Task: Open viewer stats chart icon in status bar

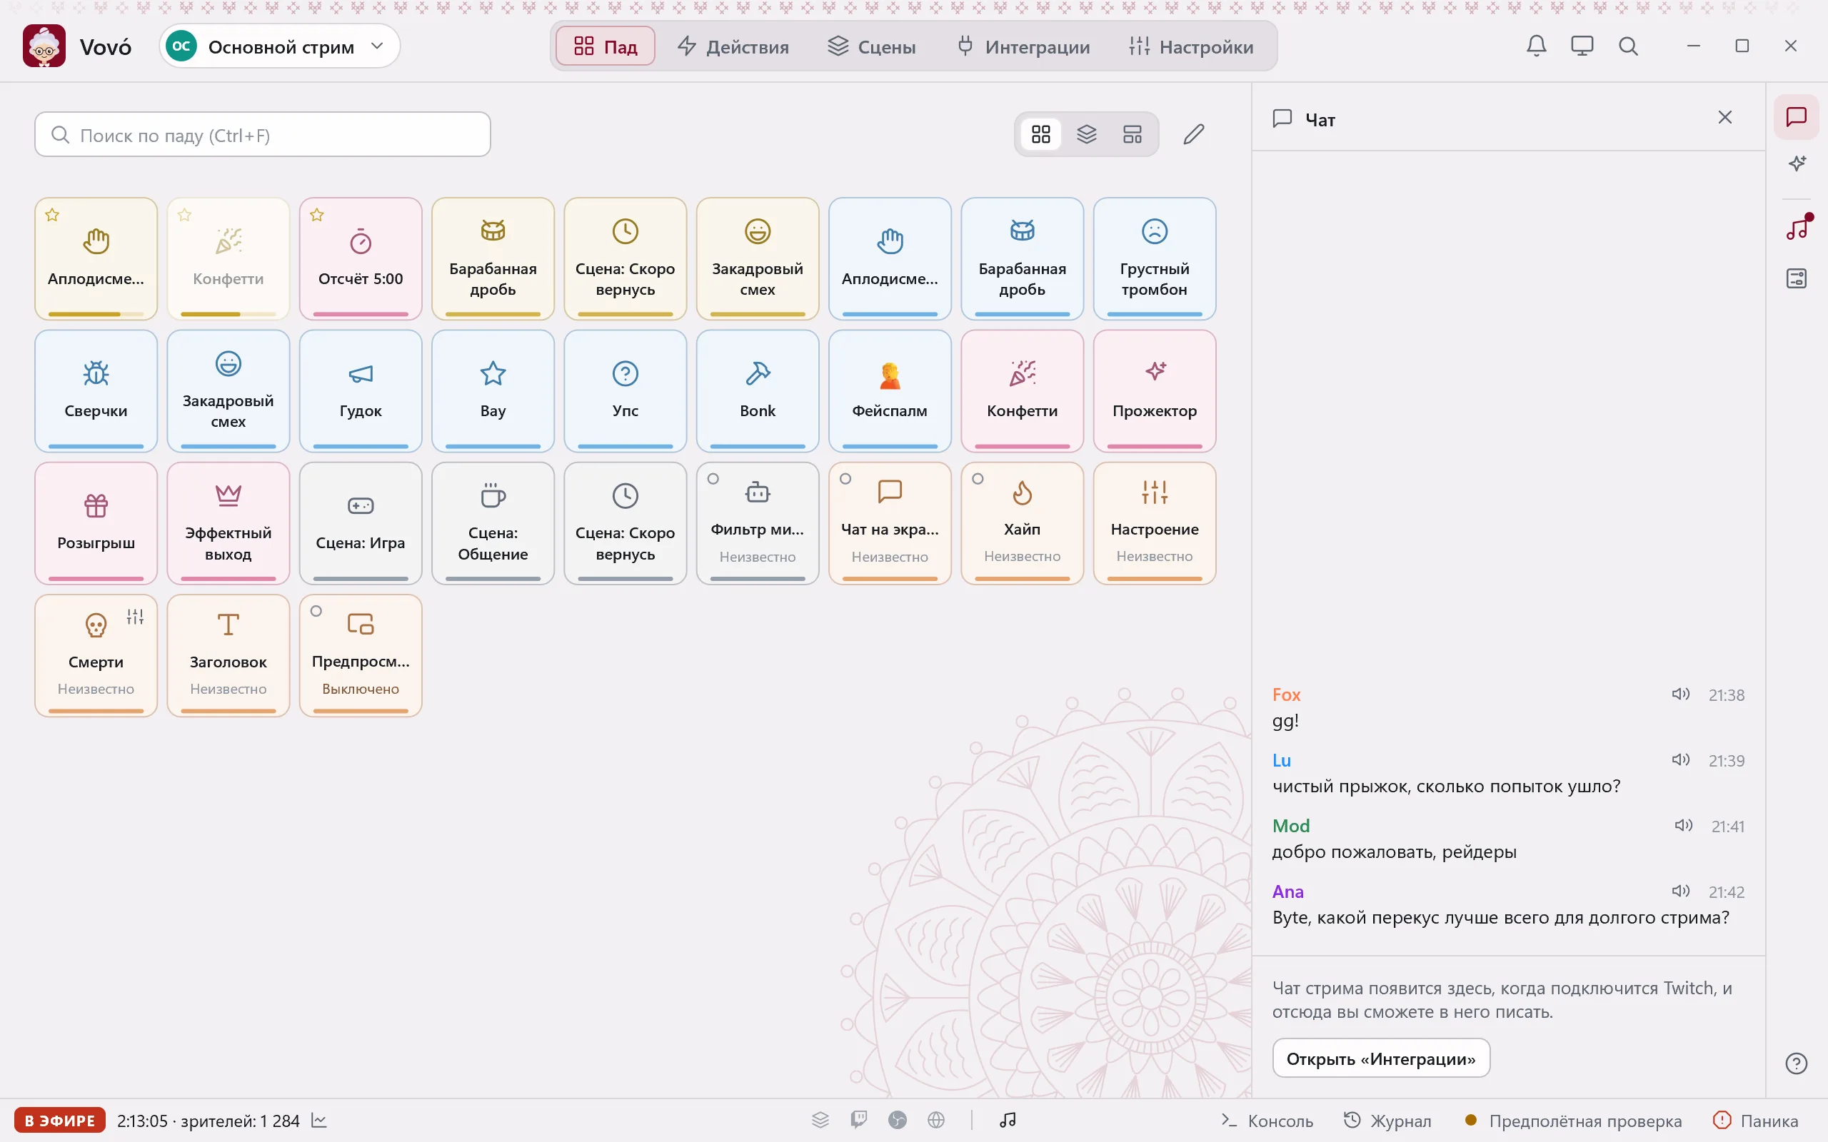Action: [318, 1121]
